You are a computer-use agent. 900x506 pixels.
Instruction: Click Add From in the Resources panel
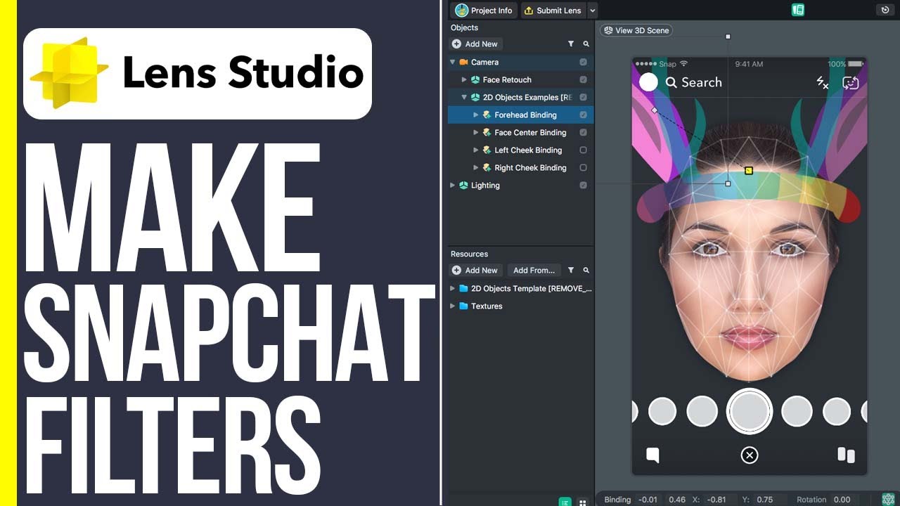pos(535,270)
